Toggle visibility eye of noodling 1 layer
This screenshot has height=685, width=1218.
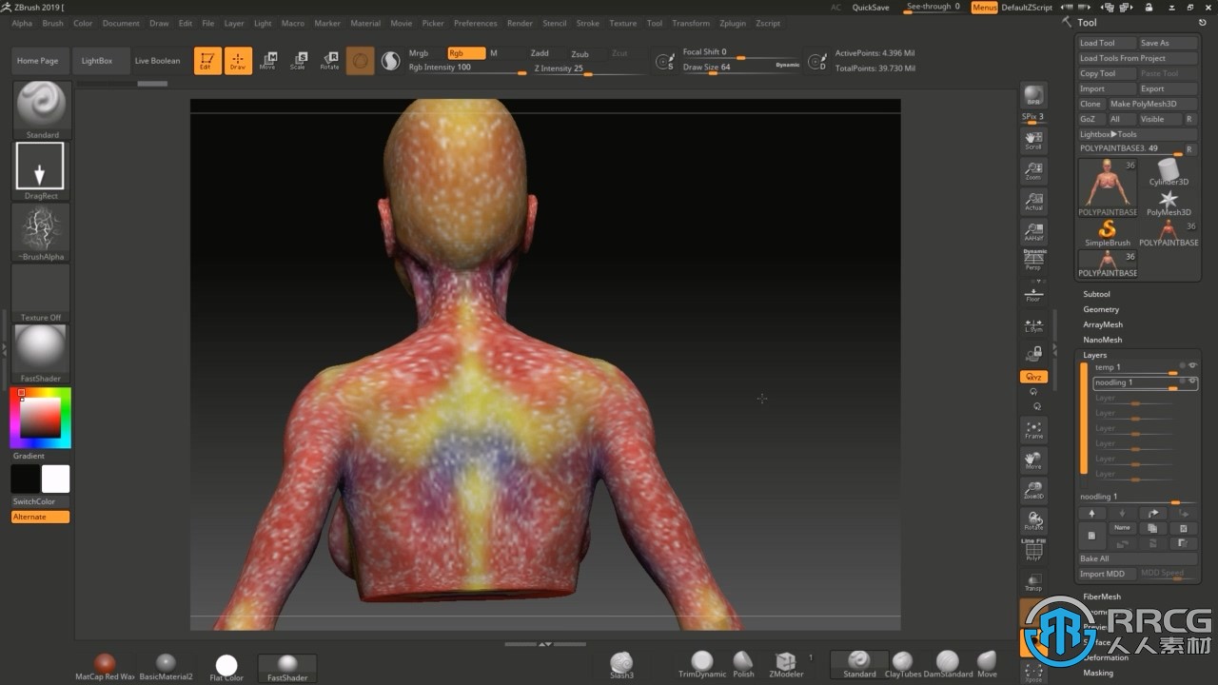coord(1191,382)
